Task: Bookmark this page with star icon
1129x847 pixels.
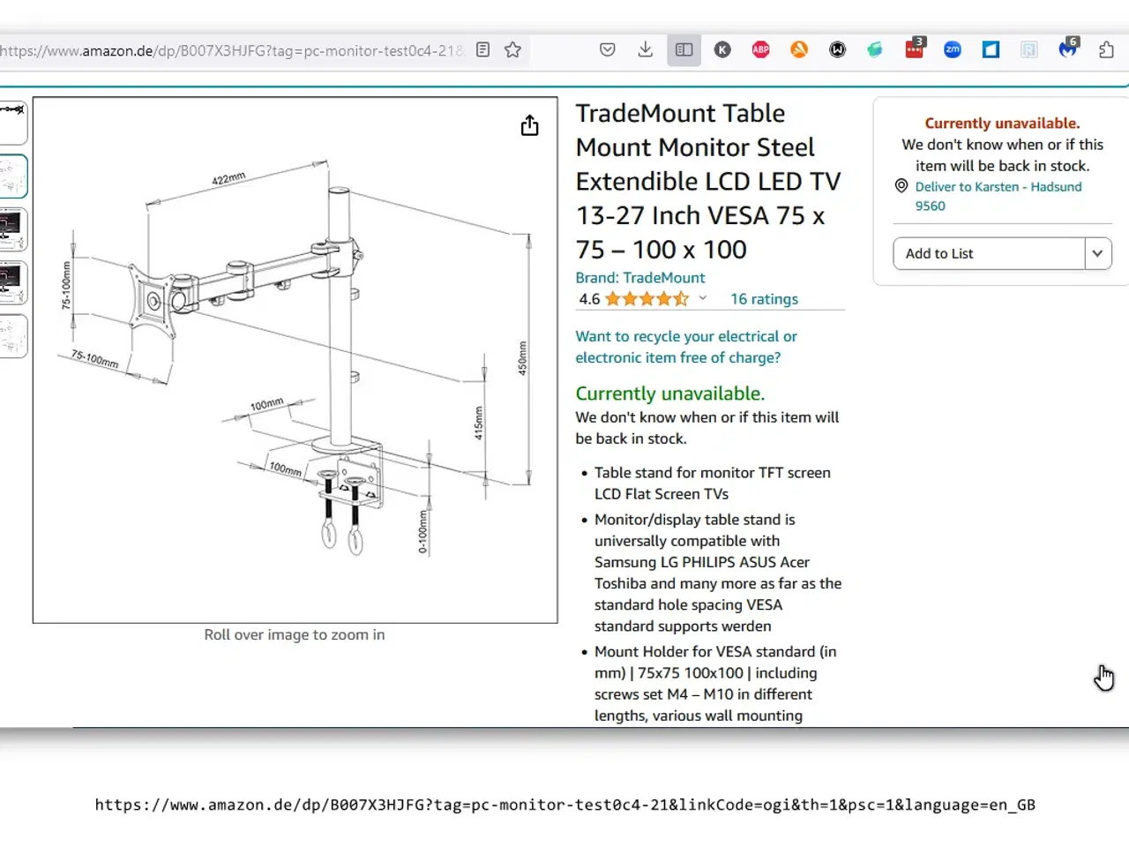Action: [x=512, y=50]
